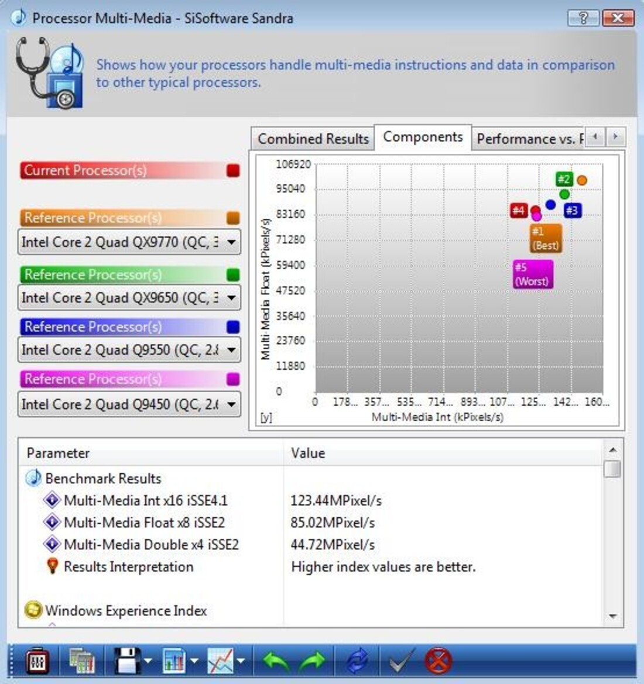Screen dimensions: 644x684
Task: Select the Windows Experience Index row
Action: click(310, 611)
